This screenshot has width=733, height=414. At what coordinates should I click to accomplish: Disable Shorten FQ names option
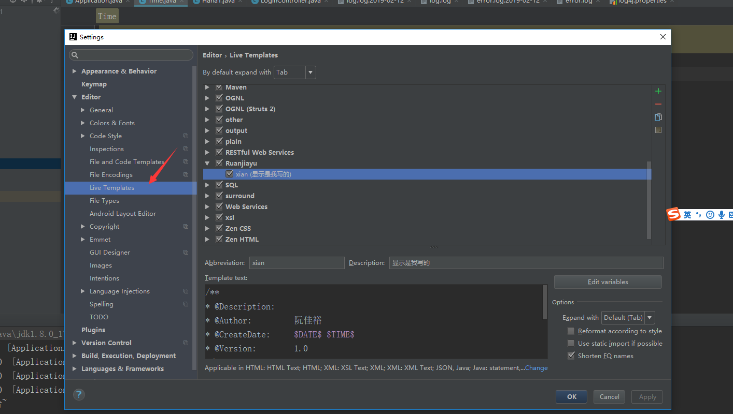coord(571,356)
